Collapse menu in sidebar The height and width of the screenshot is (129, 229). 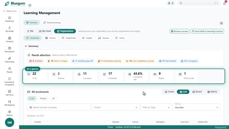[x=10, y=11]
